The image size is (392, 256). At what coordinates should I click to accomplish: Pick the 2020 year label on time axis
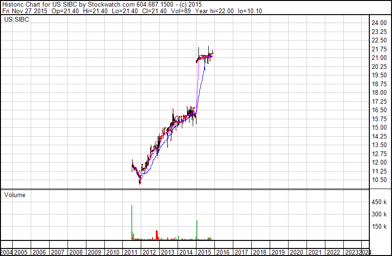click(x=296, y=252)
